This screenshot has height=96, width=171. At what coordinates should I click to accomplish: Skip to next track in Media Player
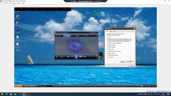(81, 57)
